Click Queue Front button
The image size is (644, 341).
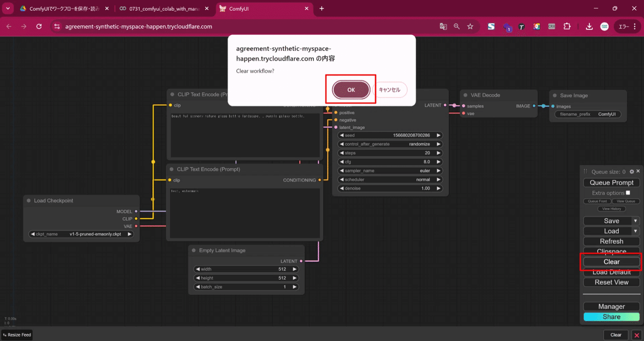coord(597,201)
